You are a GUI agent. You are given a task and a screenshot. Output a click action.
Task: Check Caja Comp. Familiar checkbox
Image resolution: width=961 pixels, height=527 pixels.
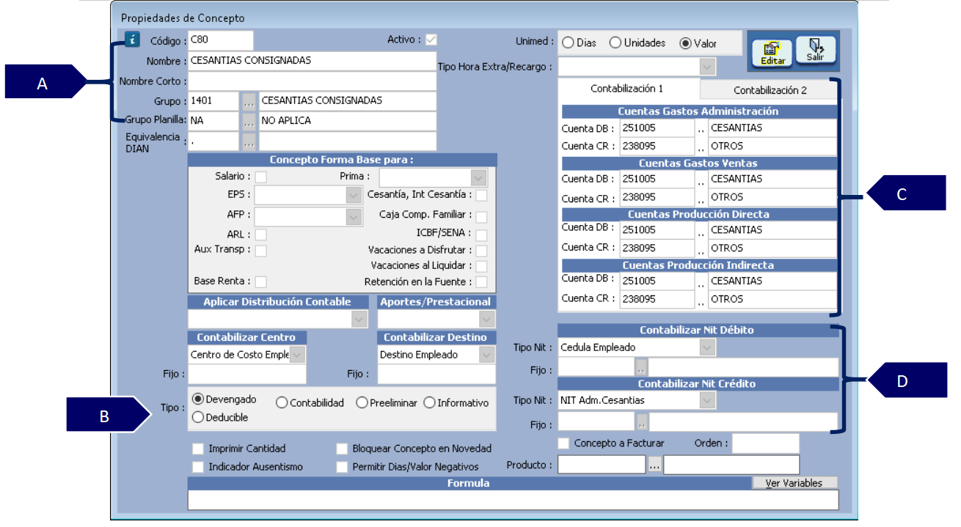pyautogui.click(x=481, y=217)
